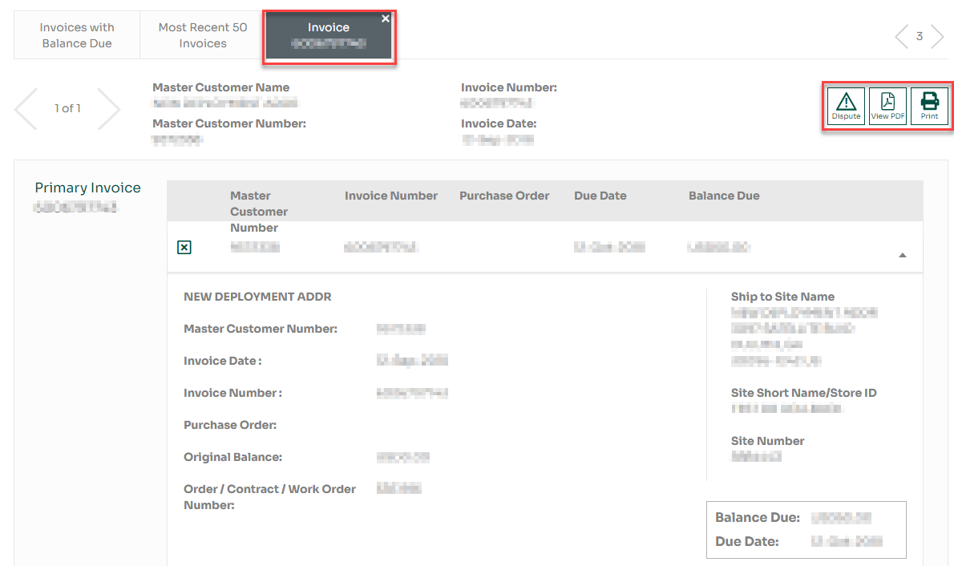The width and height of the screenshot is (954, 566).
Task: Switch to the Invoices with Balance Due tab
Action: [x=76, y=34]
